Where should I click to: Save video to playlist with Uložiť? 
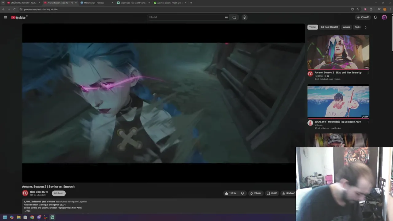[x=272, y=193]
